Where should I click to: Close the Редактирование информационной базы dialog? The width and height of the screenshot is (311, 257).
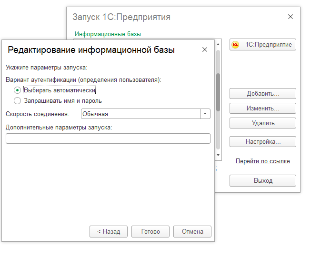pos(205,49)
